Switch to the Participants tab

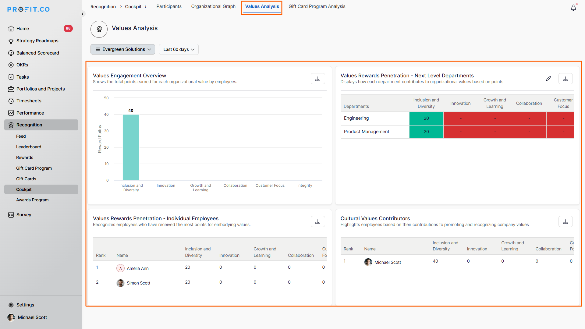169,6
